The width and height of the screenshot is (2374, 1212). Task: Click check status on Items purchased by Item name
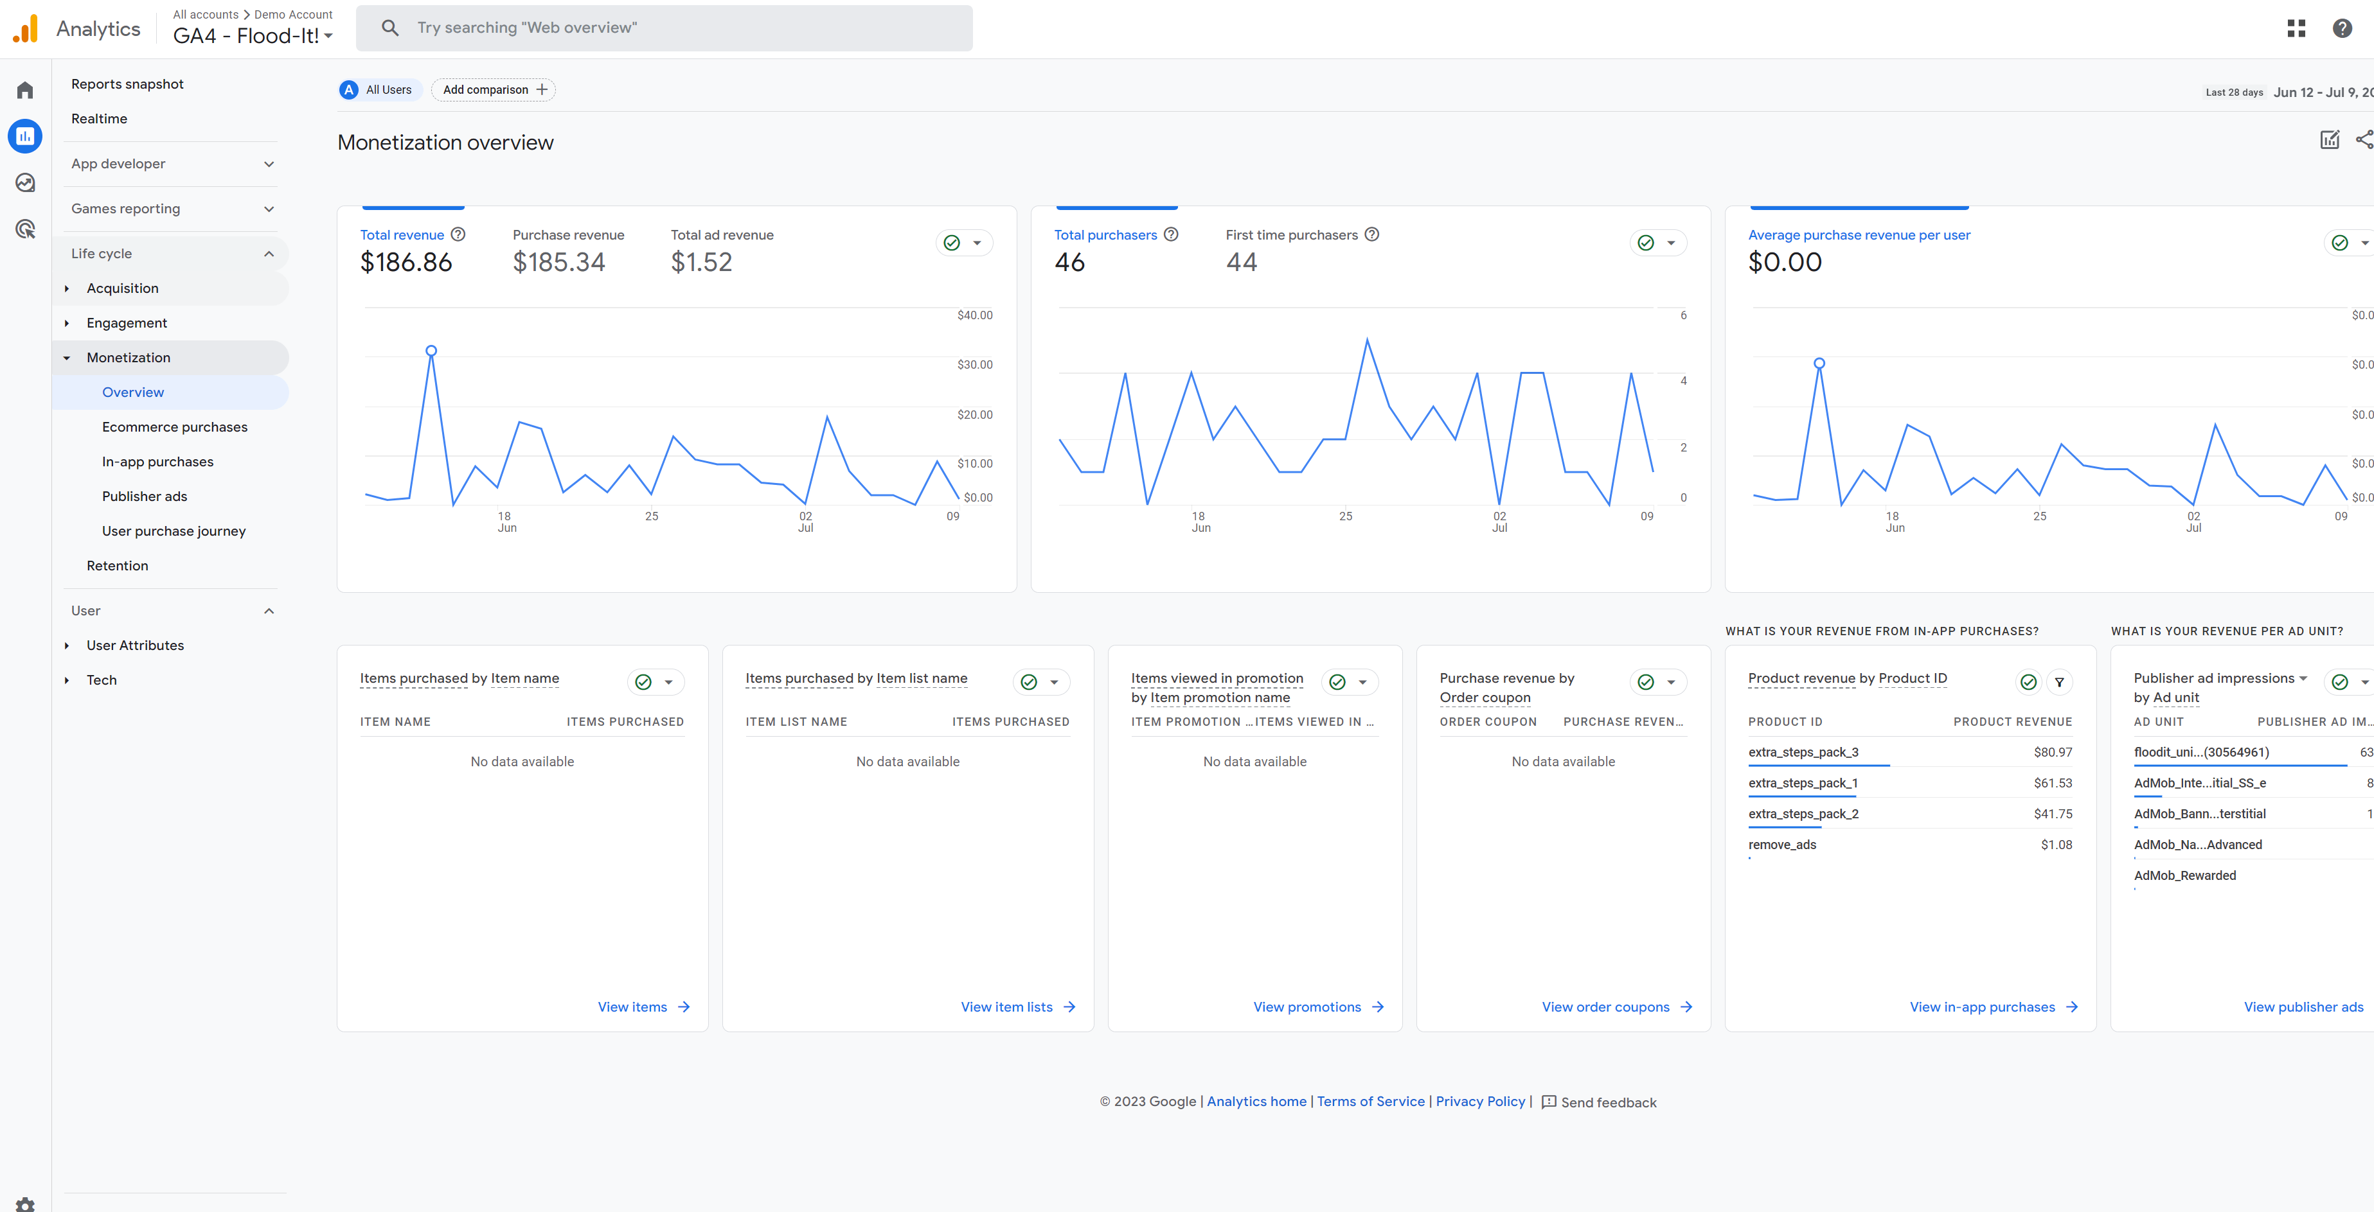click(x=643, y=683)
